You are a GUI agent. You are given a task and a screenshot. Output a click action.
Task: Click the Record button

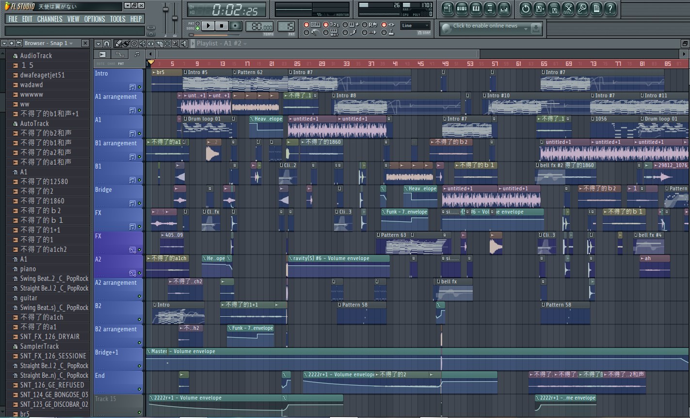(x=235, y=26)
